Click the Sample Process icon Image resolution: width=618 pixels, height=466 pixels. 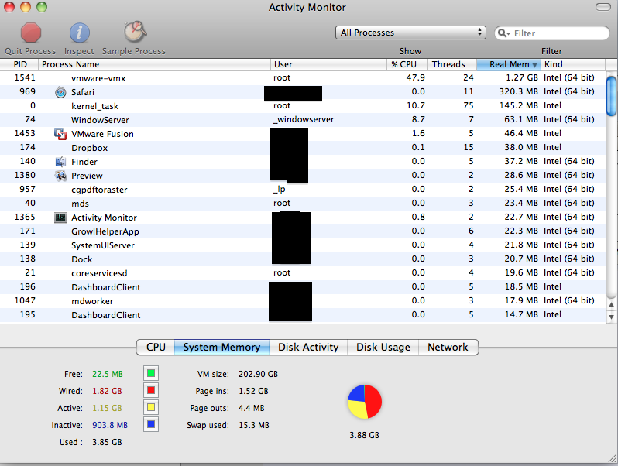[x=136, y=32]
